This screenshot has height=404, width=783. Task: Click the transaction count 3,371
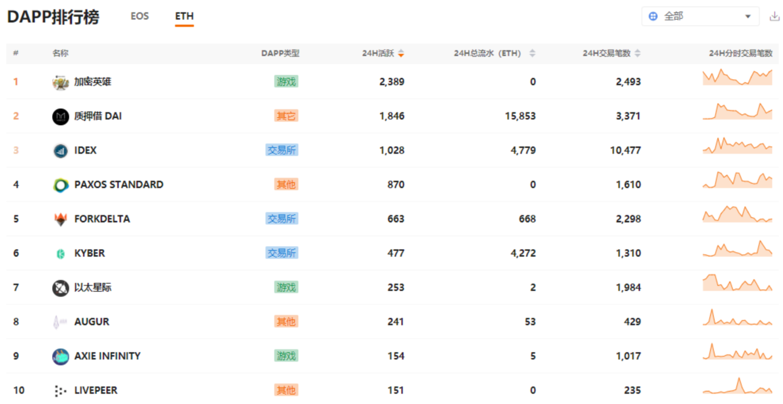click(x=628, y=116)
